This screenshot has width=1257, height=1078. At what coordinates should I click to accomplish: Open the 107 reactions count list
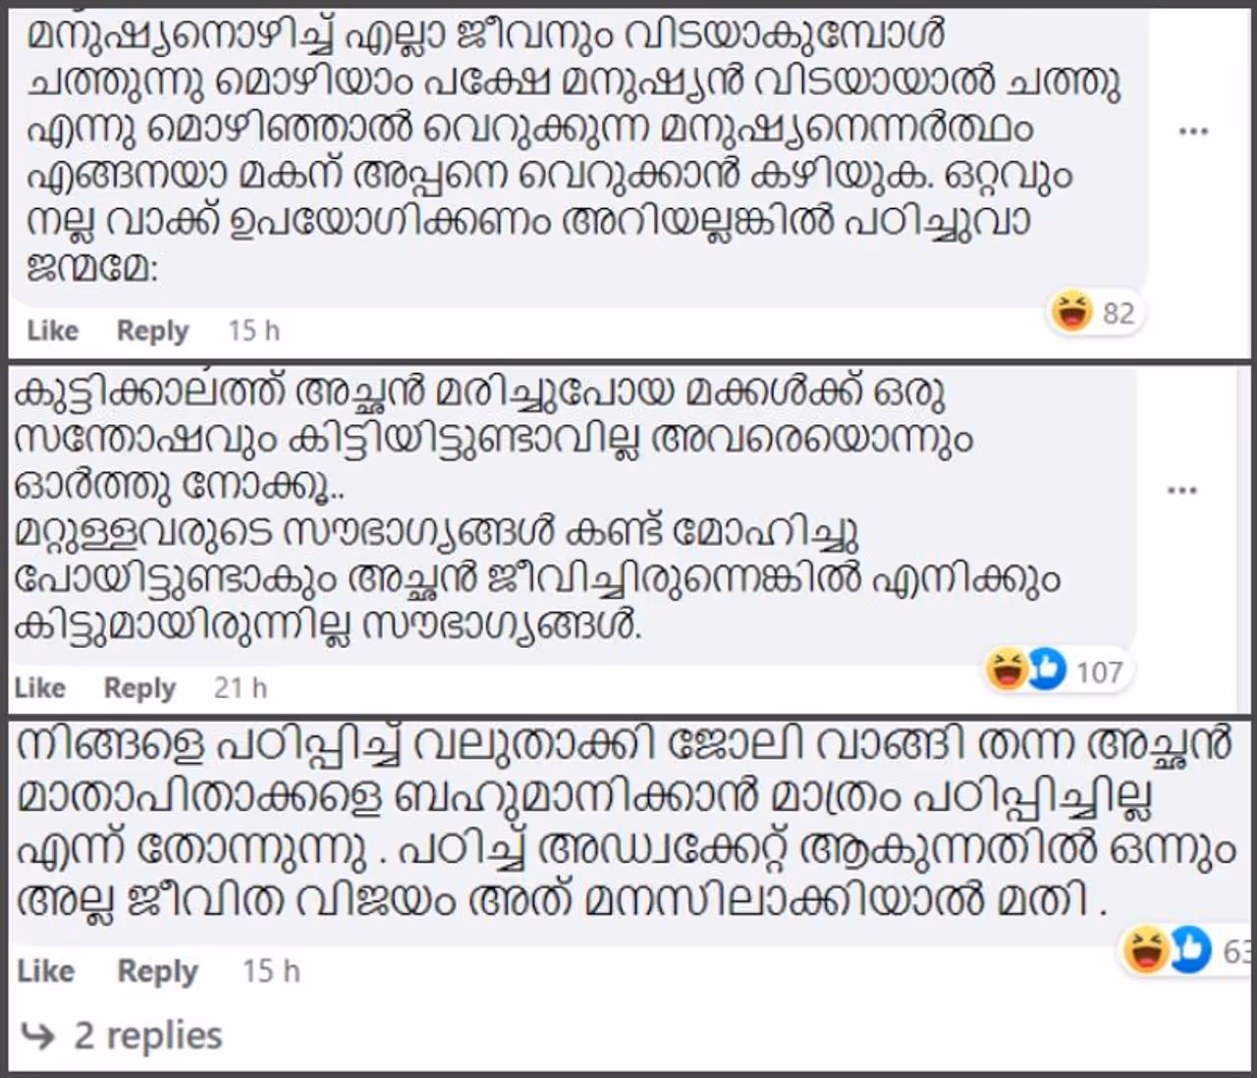click(1099, 673)
